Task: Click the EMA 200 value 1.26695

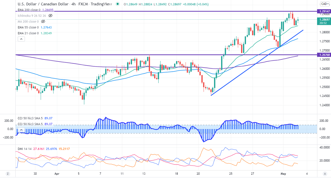Action: point(48,10)
